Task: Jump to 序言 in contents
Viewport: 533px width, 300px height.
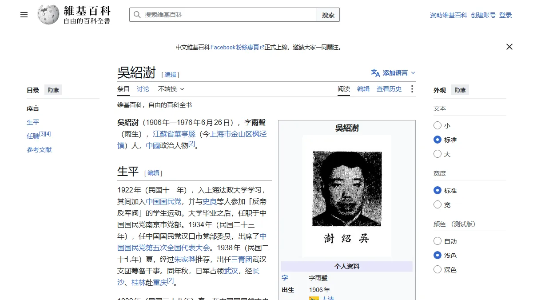Action: 33,108
